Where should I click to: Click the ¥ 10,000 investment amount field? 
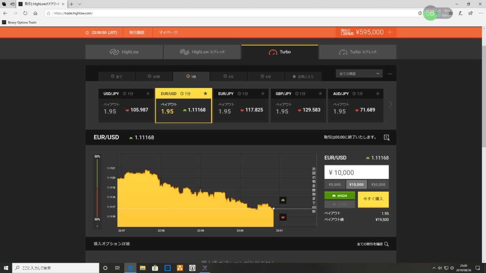pyautogui.click(x=356, y=172)
